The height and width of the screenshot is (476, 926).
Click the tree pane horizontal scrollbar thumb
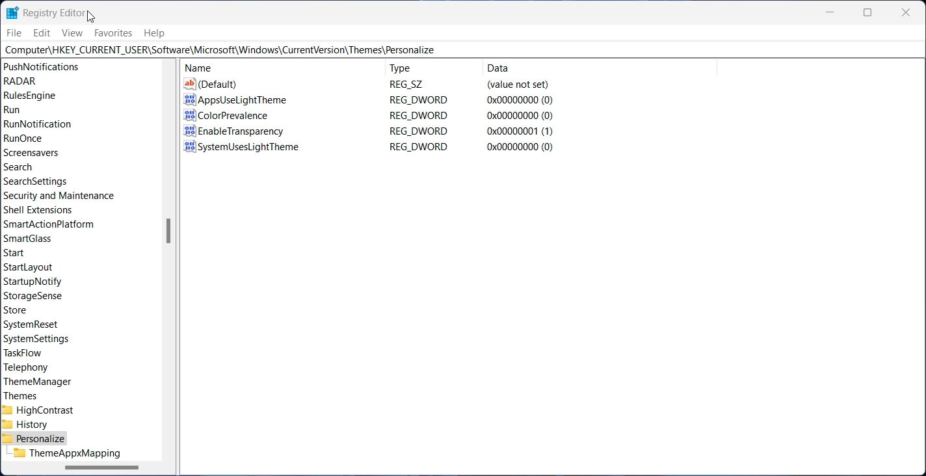(x=102, y=468)
